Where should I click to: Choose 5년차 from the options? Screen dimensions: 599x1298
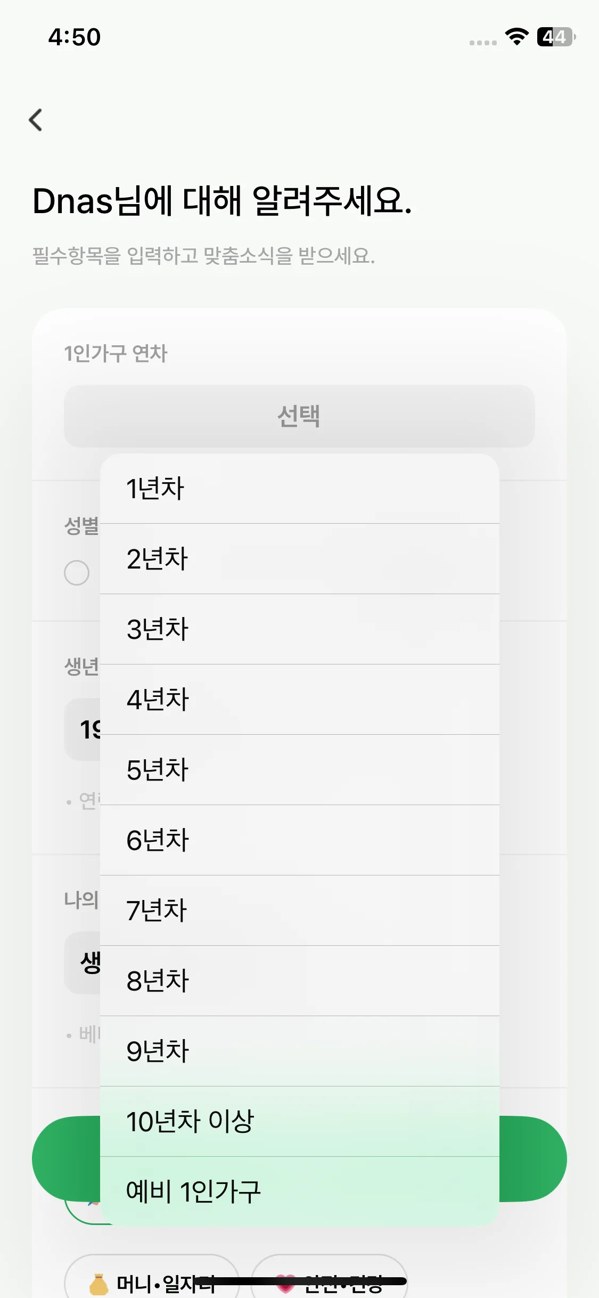tap(299, 770)
